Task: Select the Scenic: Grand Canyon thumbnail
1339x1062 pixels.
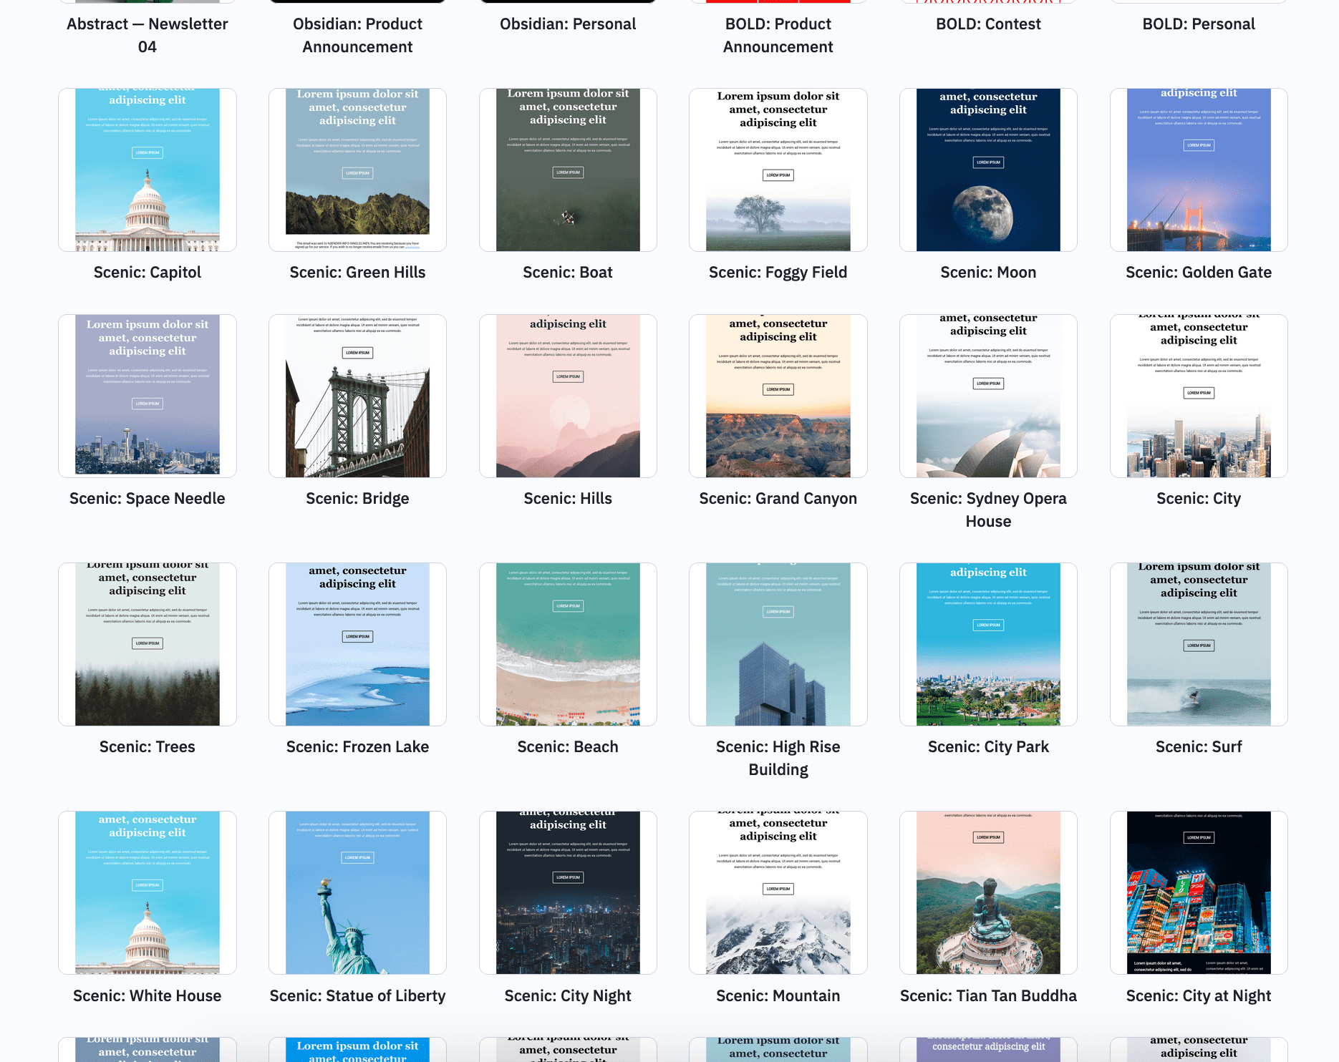Action: 778,396
